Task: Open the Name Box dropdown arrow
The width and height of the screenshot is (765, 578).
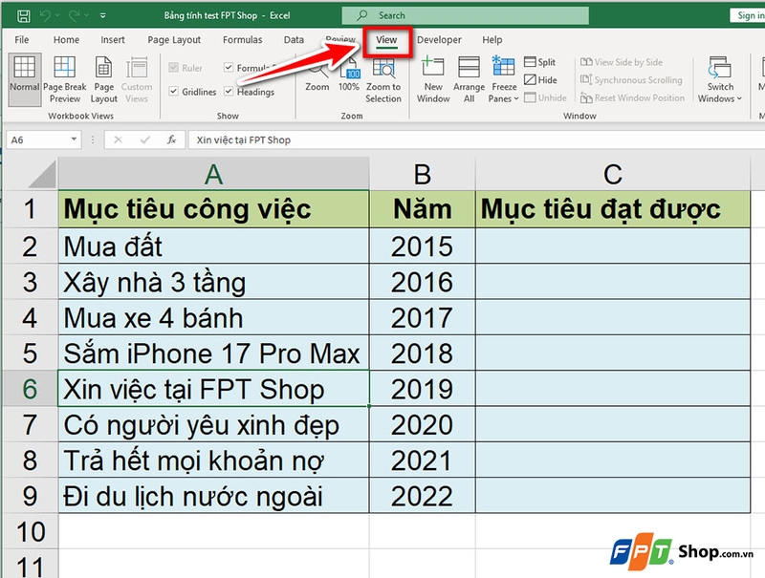Action: click(74, 139)
